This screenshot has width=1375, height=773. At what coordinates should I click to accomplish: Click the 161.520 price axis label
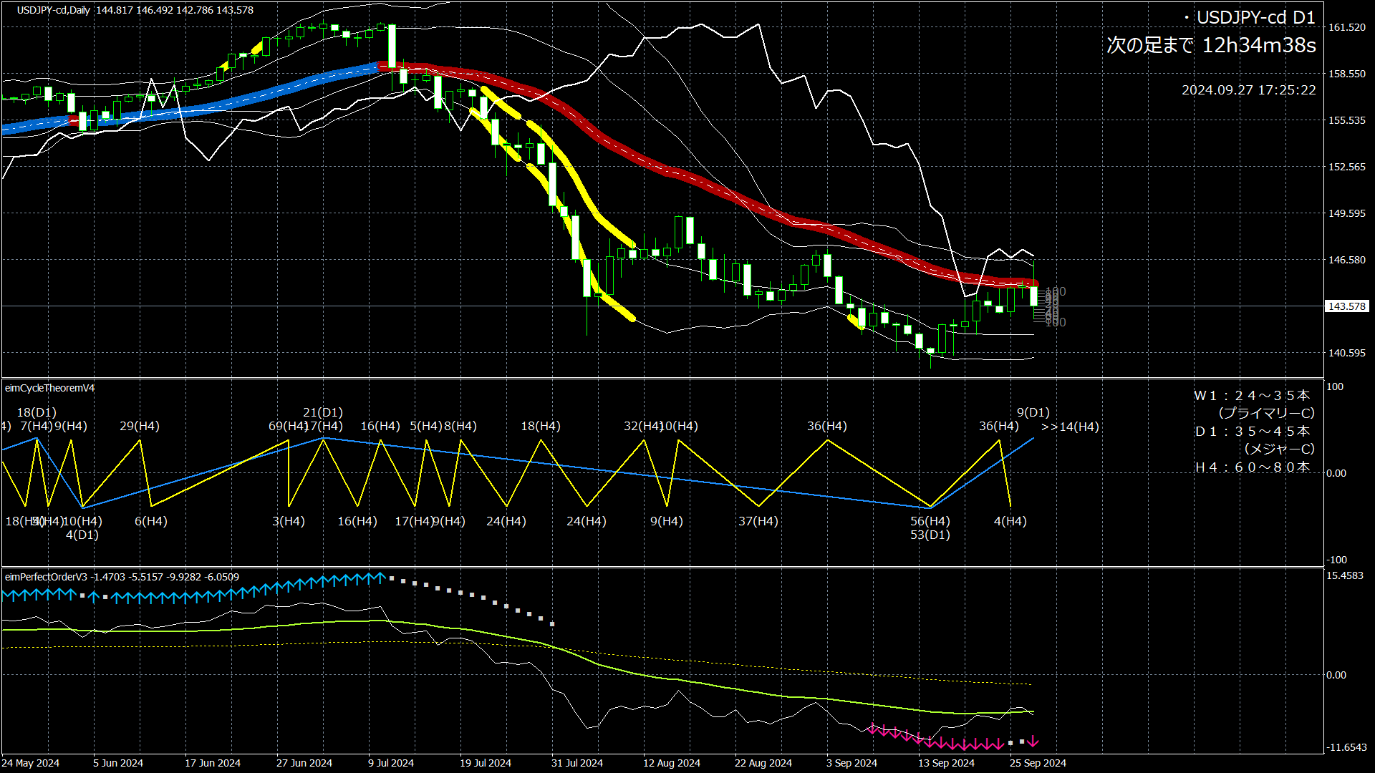click(x=1347, y=27)
